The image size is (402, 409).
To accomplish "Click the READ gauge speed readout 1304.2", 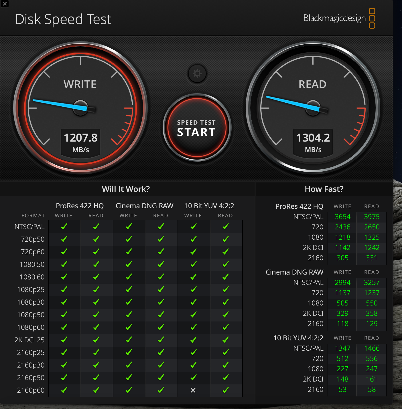I will [x=313, y=138].
